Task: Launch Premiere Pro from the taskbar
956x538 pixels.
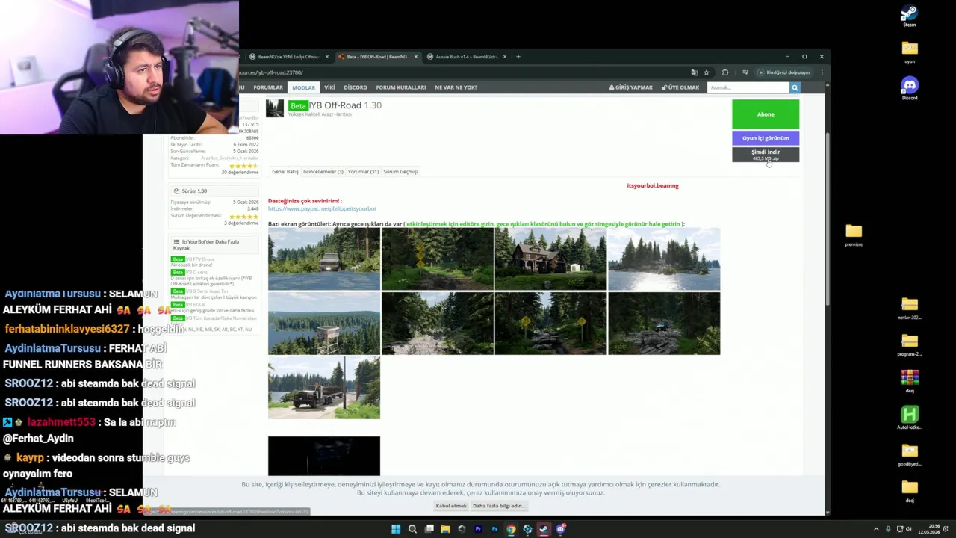Action: [478, 529]
